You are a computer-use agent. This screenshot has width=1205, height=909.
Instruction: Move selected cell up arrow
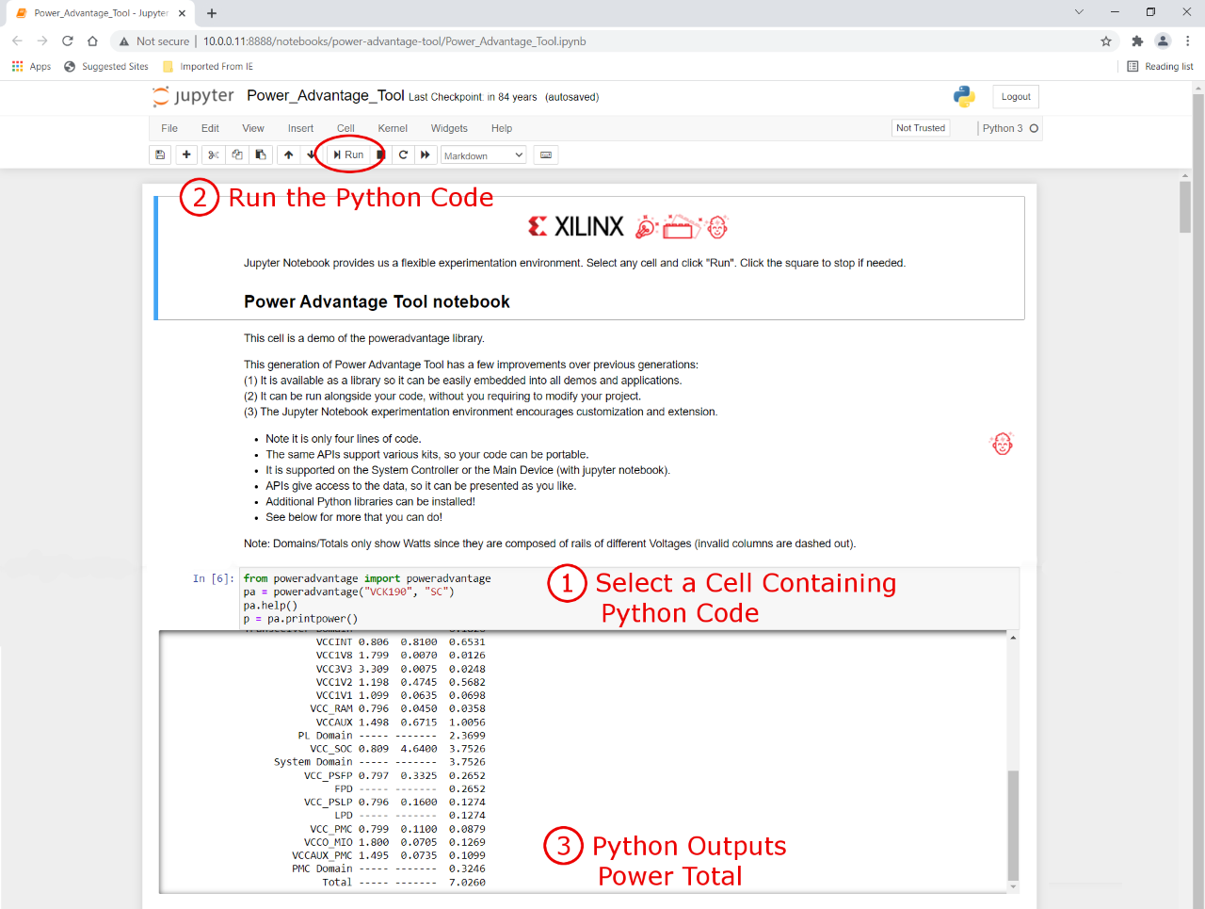click(x=288, y=154)
